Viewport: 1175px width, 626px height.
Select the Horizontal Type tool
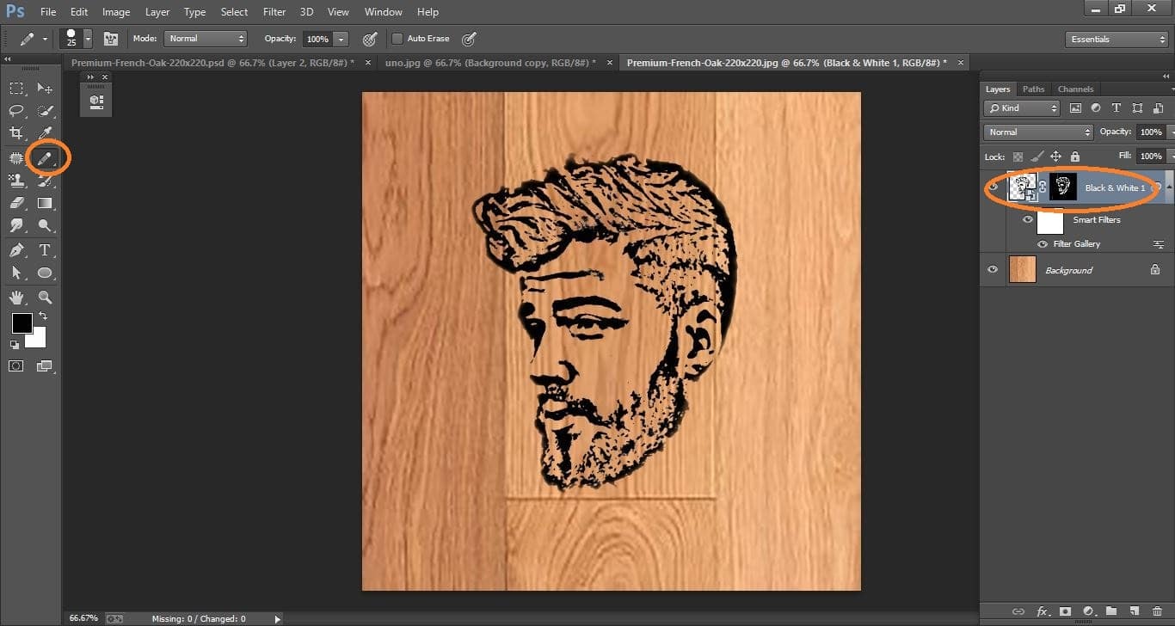(x=45, y=249)
